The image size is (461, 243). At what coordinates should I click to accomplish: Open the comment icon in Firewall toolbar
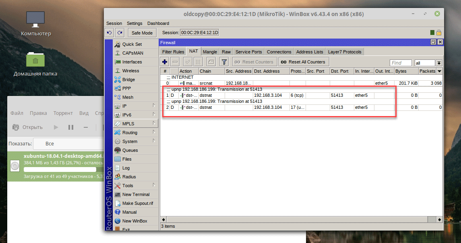point(211,62)
